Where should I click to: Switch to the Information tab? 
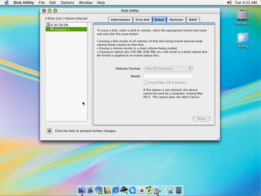(x=120, y=20)
